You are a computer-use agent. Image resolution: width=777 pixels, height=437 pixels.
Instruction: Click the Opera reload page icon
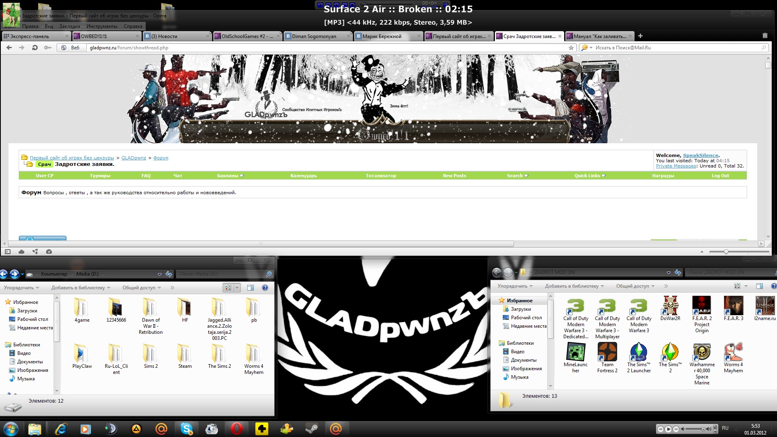[35, 48]
